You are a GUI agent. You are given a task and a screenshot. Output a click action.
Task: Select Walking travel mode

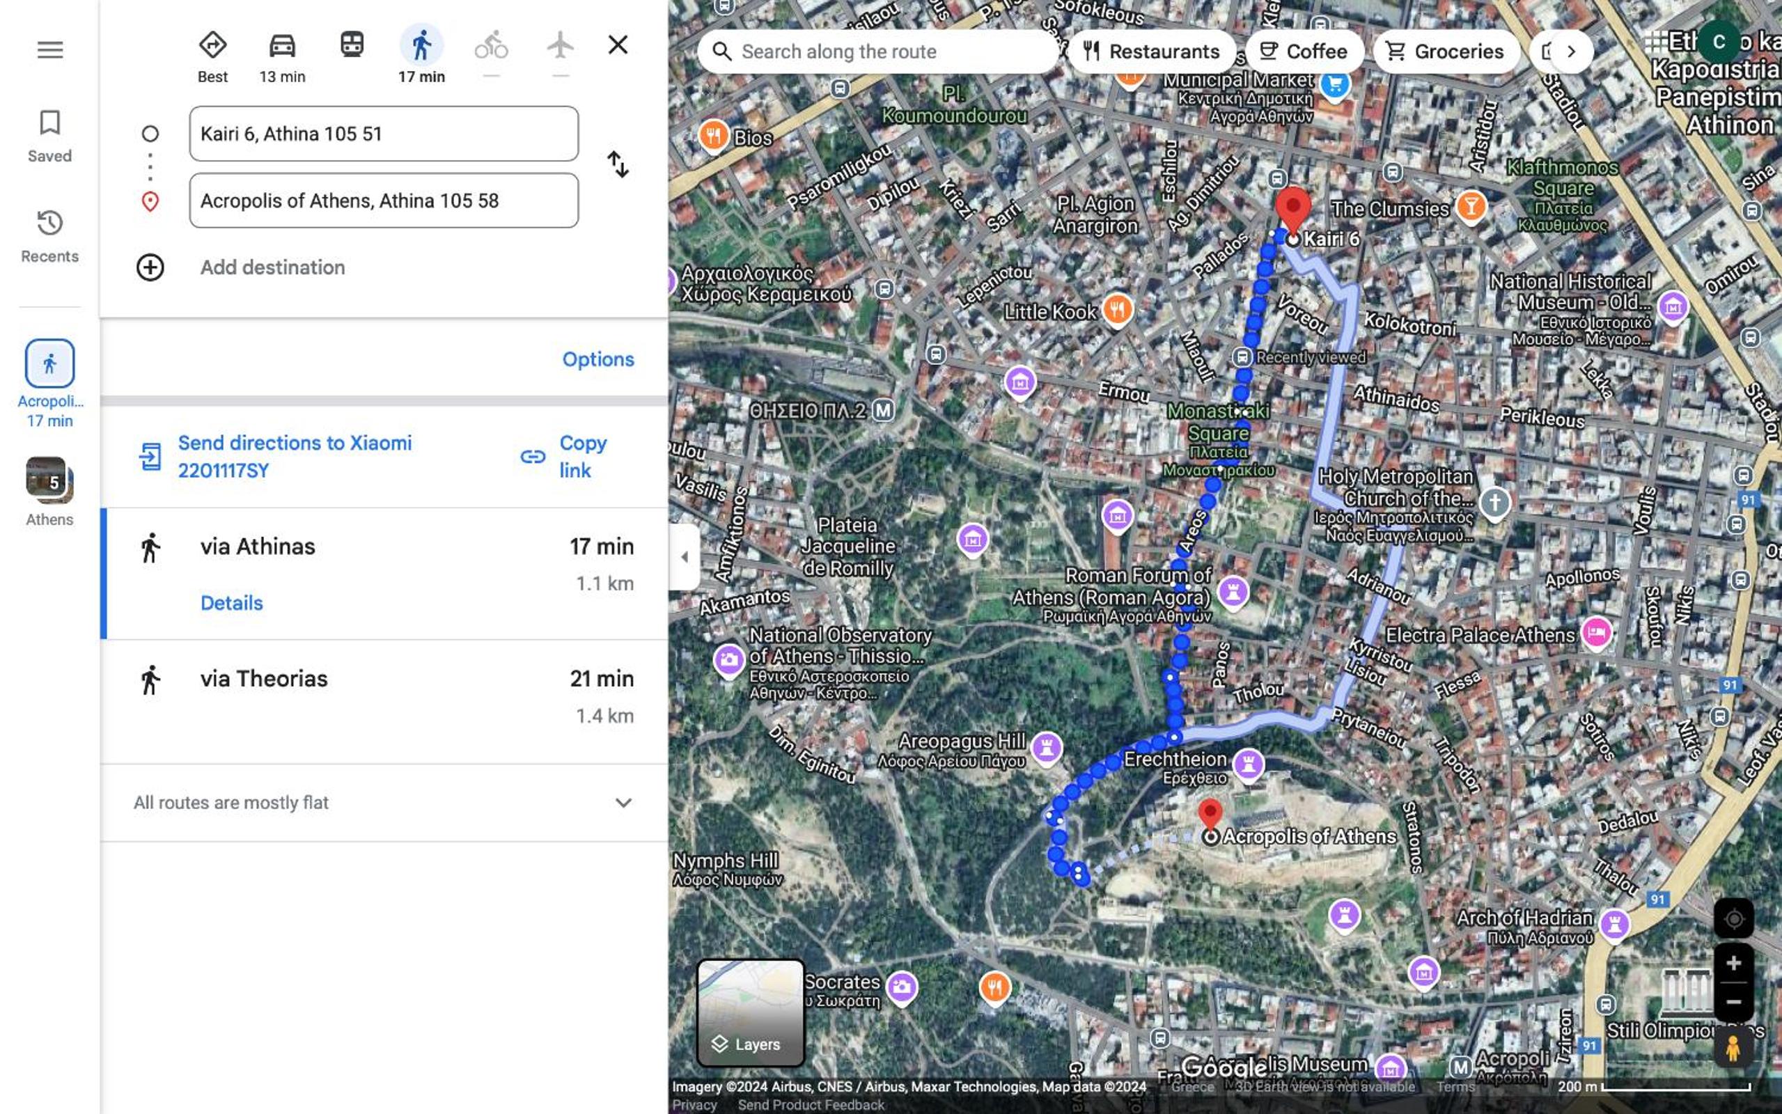point(421,45)
